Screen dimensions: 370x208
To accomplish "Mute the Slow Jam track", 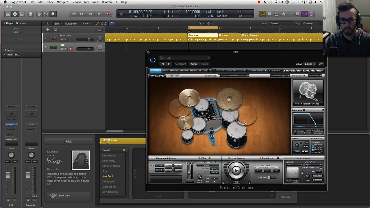I will pyautogui.click(x=62, y=40).
